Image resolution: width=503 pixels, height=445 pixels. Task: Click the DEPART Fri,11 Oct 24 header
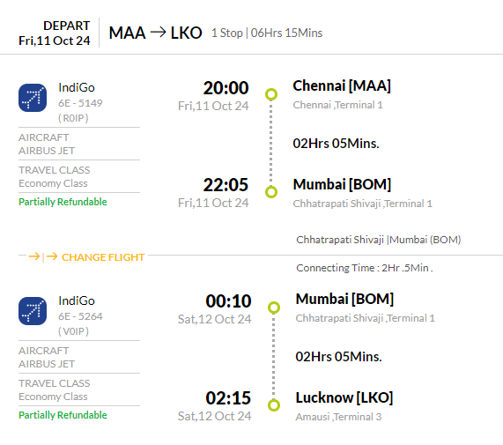point(55,33)
